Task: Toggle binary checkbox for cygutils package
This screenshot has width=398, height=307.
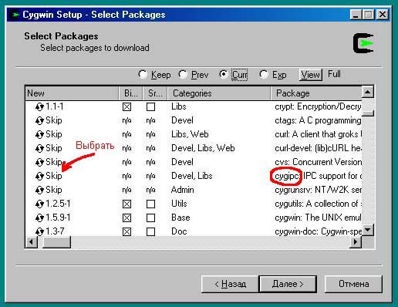Action: point(126,204)
